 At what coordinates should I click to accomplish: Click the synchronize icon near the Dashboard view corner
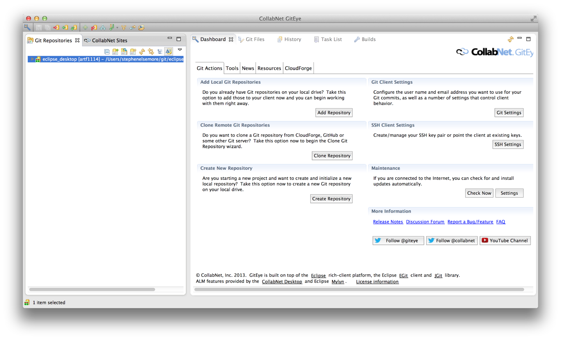(x=510, y=39)
